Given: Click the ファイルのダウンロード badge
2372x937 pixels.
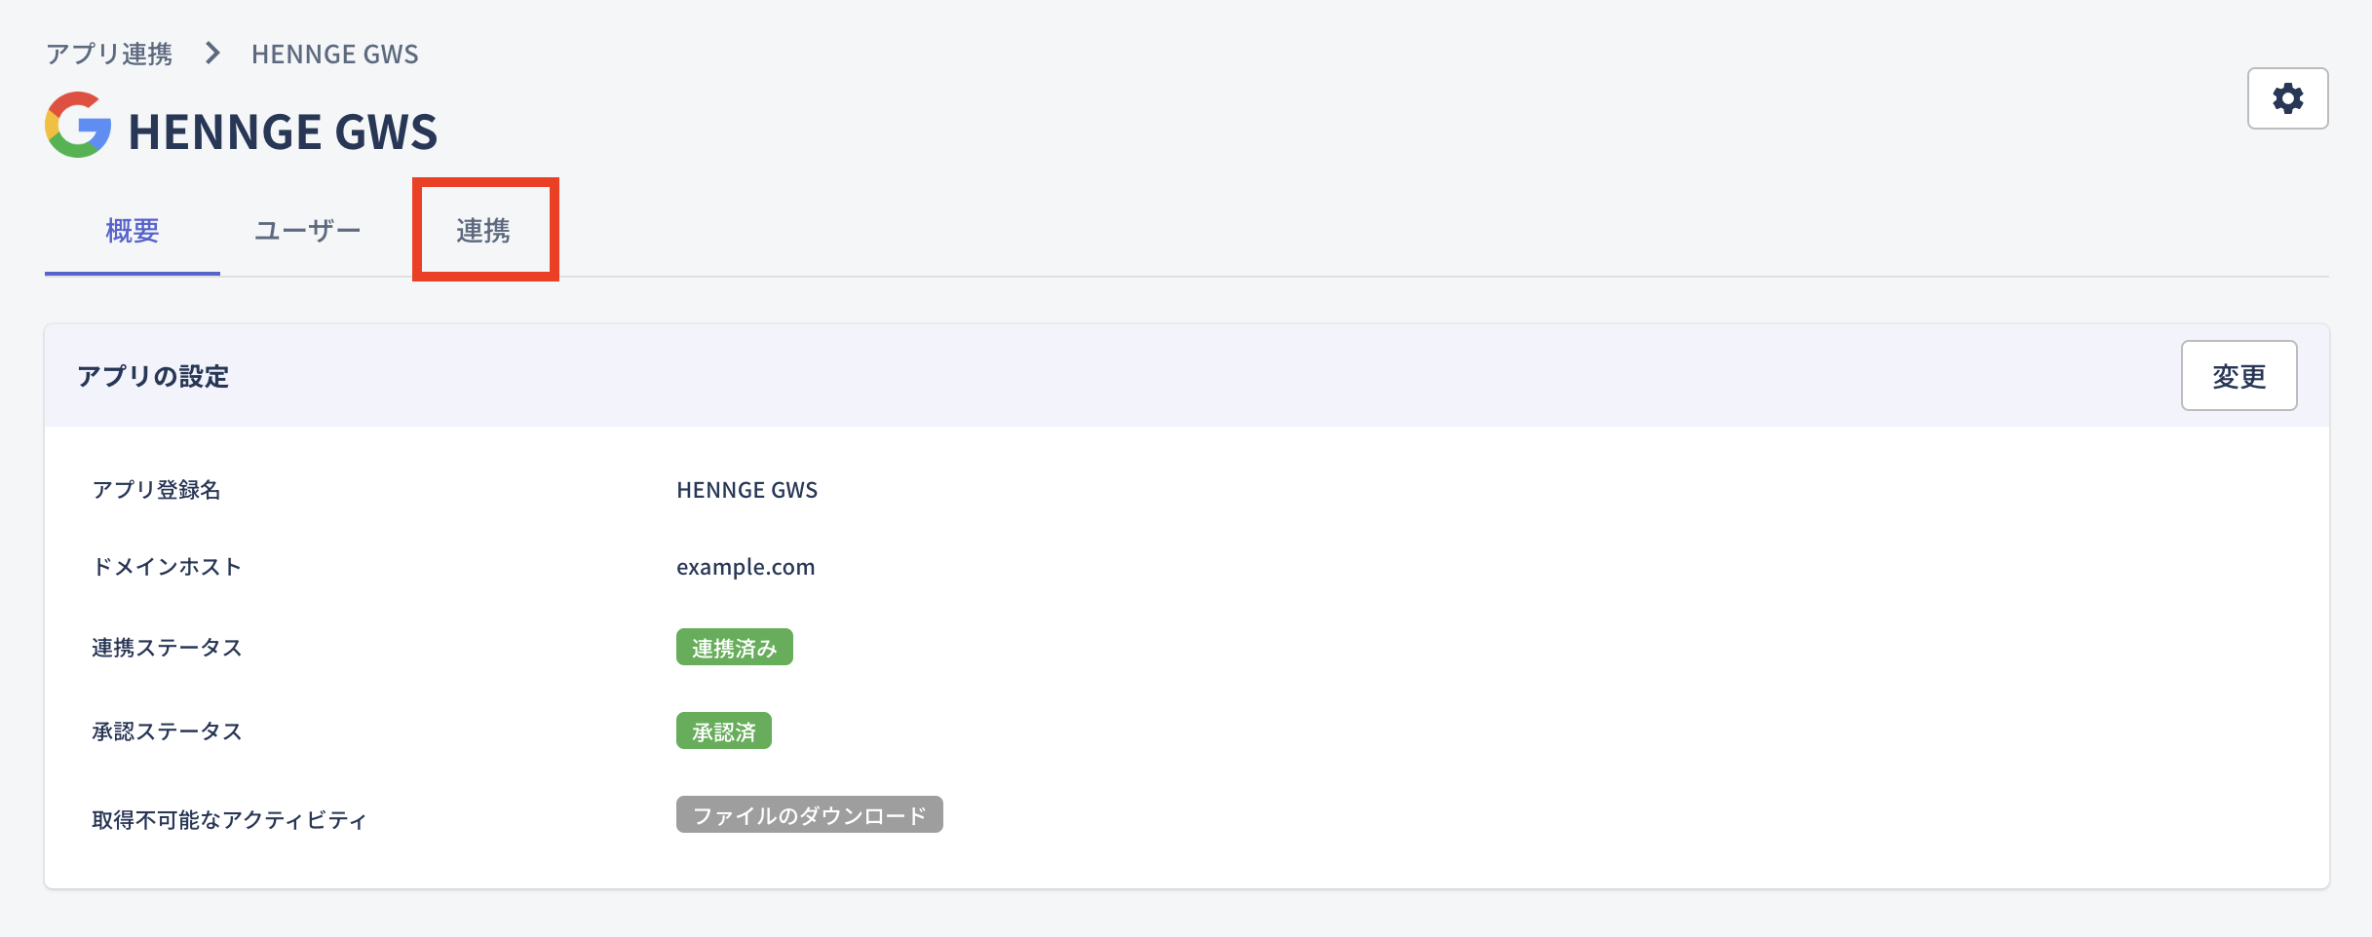Looking at the screenshot, I should click(810, 815).
